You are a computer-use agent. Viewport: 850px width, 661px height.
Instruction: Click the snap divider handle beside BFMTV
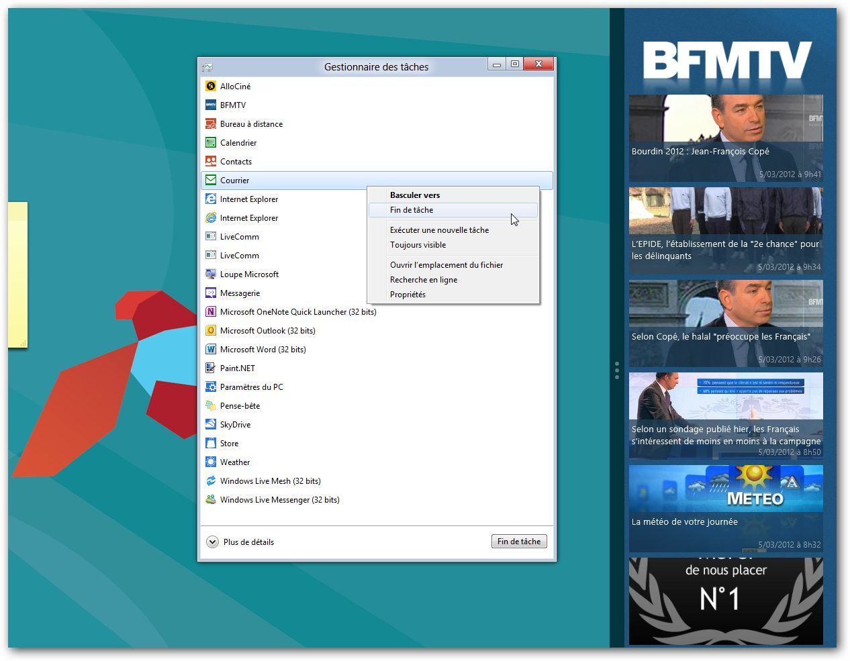tap(617, 370)
